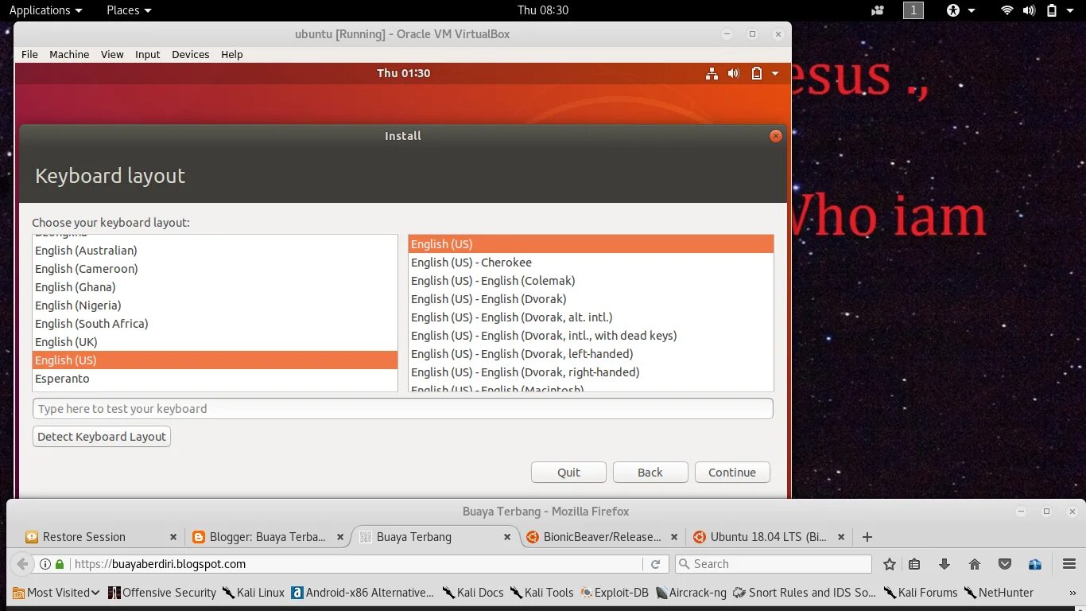Select English (US) - Cherokee variant
The image size is (1086, 611).
pos(591,263)
